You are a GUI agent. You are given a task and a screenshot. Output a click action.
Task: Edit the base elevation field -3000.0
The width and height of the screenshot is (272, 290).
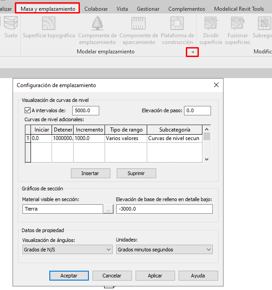[x=164, y=209]
